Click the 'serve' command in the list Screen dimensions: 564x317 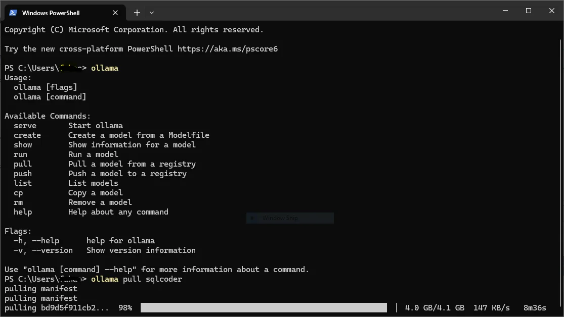(x=25, y=126)
